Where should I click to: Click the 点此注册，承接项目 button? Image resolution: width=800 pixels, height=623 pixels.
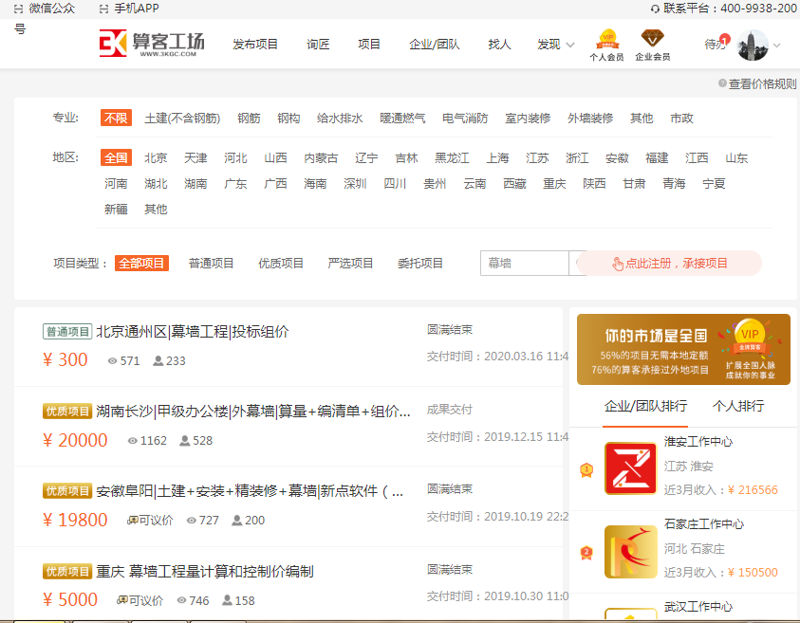click(x=670, y=264)
